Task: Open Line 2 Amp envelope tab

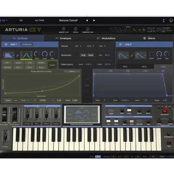Action: tap(163, 67)
